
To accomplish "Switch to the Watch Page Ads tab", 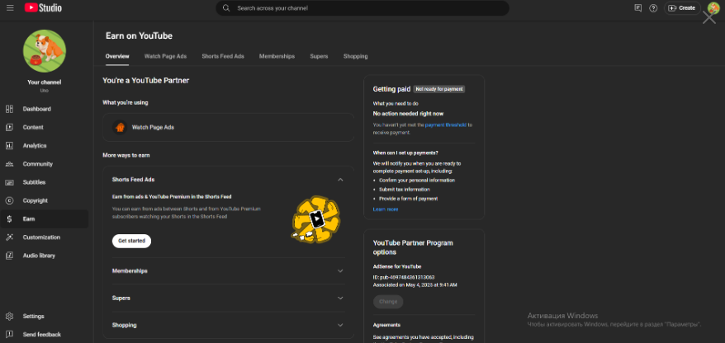I will tap(165, 56).
